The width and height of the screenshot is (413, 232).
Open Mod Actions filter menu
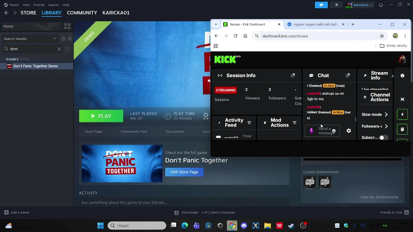[294, 123]
